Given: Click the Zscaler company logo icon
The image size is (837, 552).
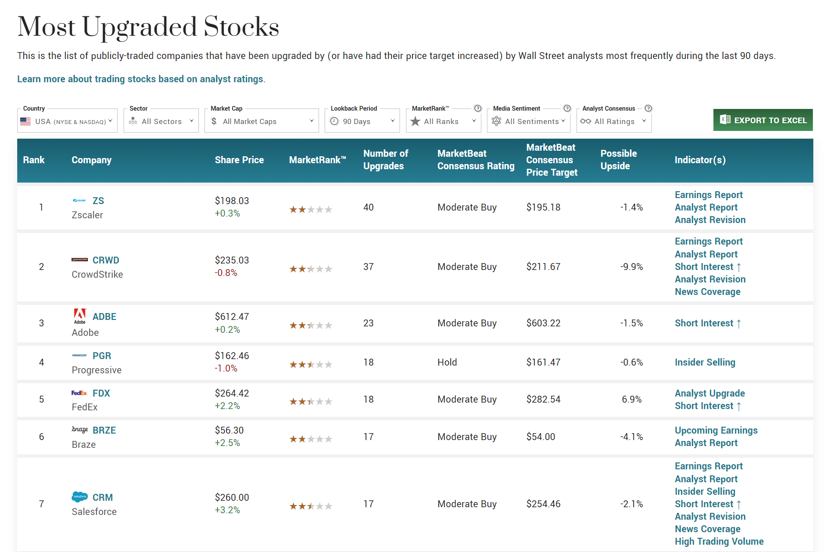Looking at the screenshot, I should click(x=80, y=201).
